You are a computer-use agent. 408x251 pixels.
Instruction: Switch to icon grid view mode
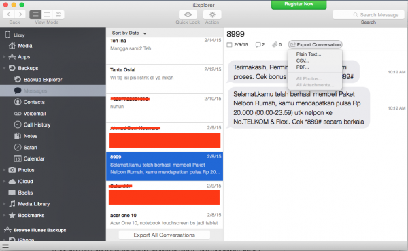tap(58, 14)
